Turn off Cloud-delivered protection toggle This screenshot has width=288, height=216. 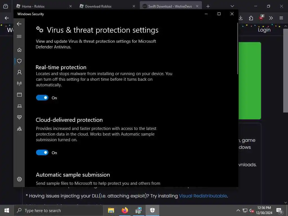[42, 152]
